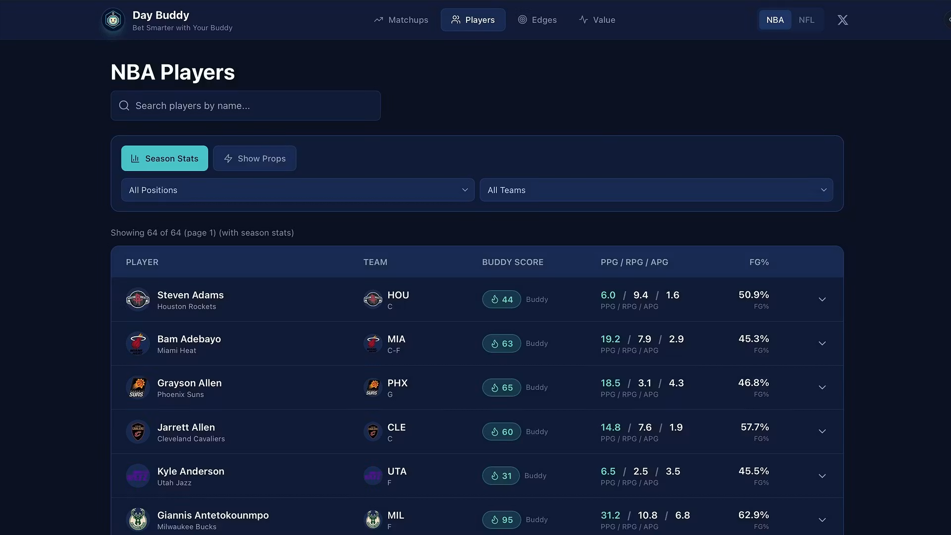Screen dimensions: 951x535
Task: Click the Miami Heat logo in team column
Action: [372, 343]
